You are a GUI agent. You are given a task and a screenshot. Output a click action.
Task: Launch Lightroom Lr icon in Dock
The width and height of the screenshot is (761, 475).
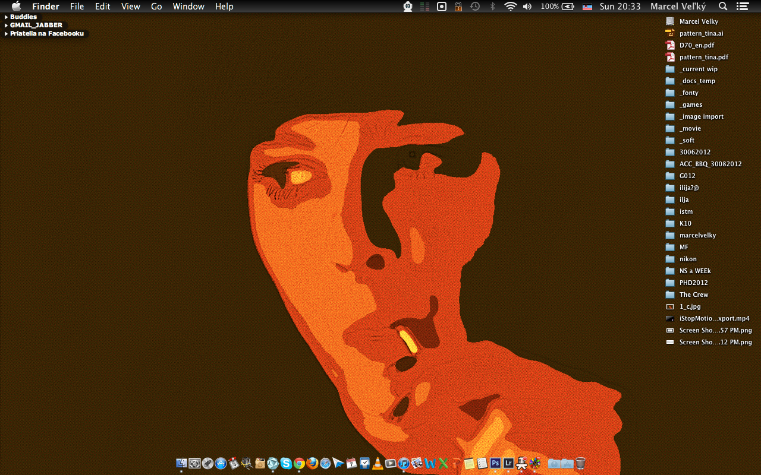(508, 463)
